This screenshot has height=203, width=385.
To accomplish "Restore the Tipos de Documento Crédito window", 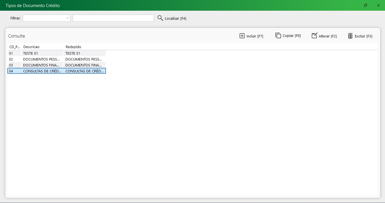I will 366,5.
